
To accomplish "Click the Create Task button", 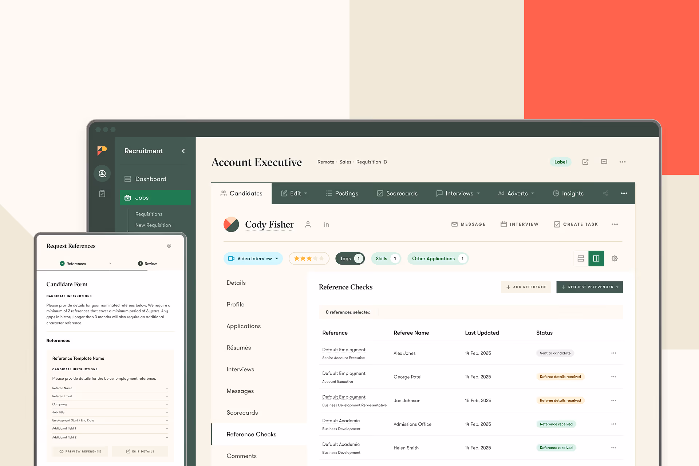I will [x=576, y=224].
